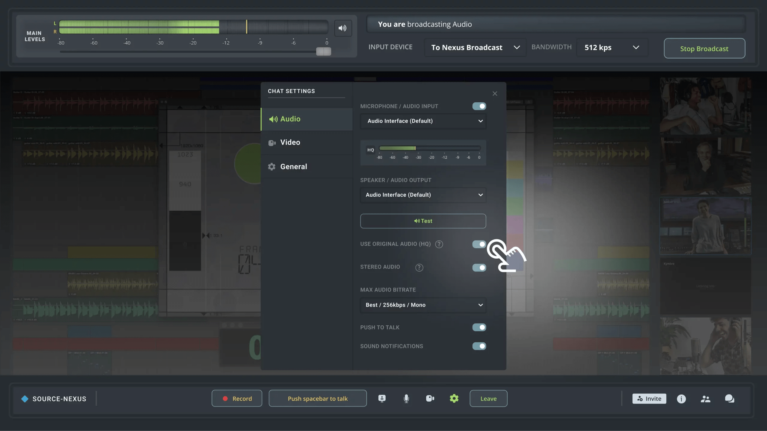Open the Speaker / Audio Output dropdown
The width and height of the screenshot is (767, 431).
423,195
